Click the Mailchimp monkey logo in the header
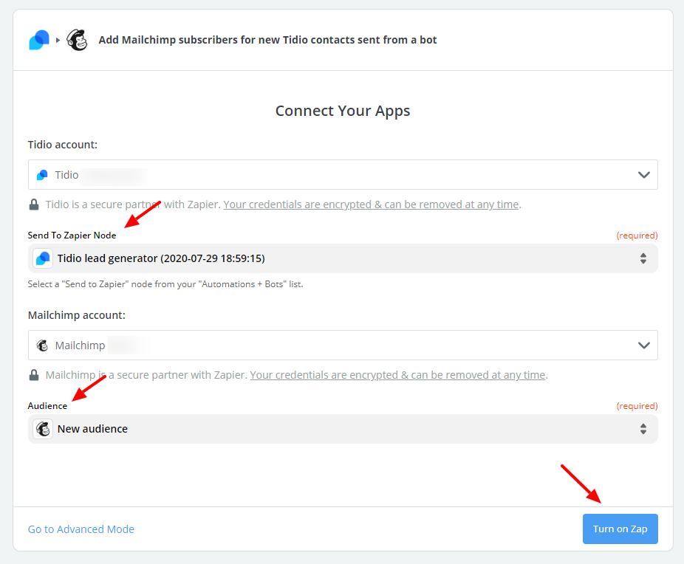This screenshot has width=684, height=564. tap(78, 40)
